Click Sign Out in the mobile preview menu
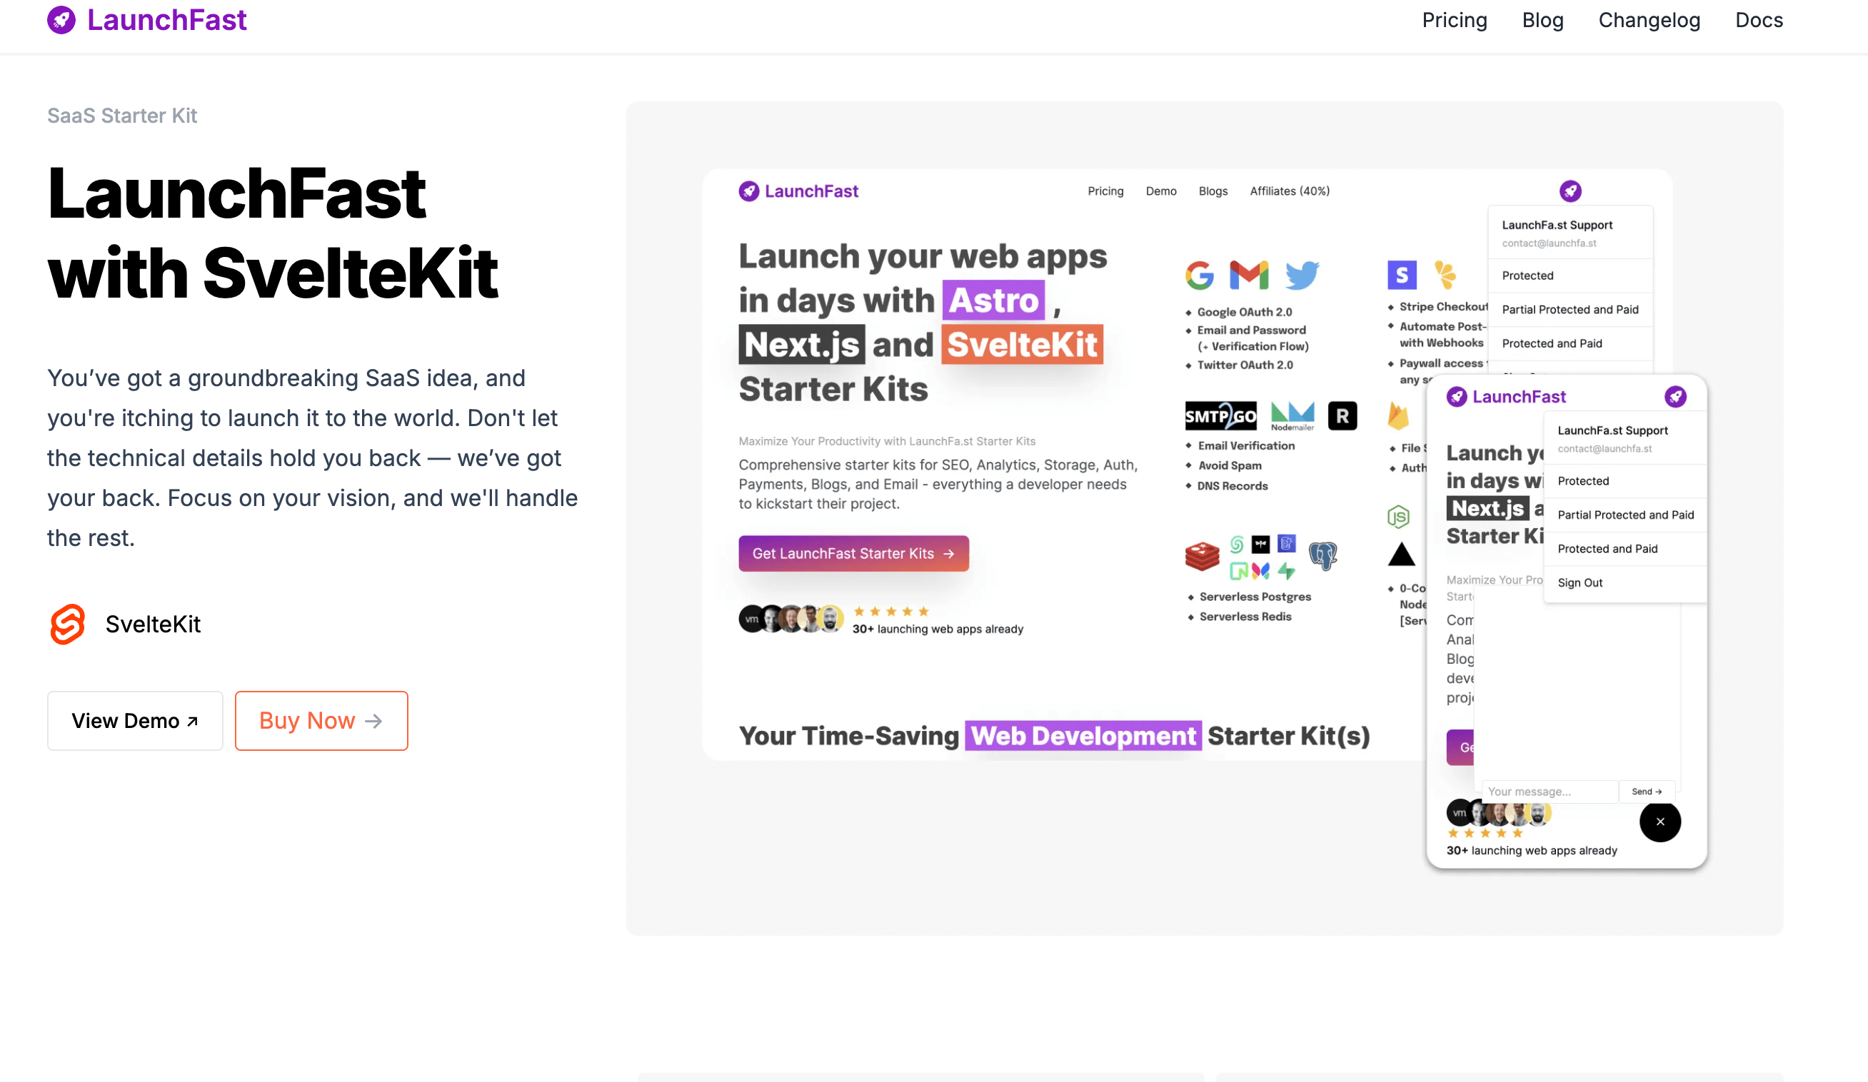Viewport: 1868px width, 1082px height. point(1625,583)
